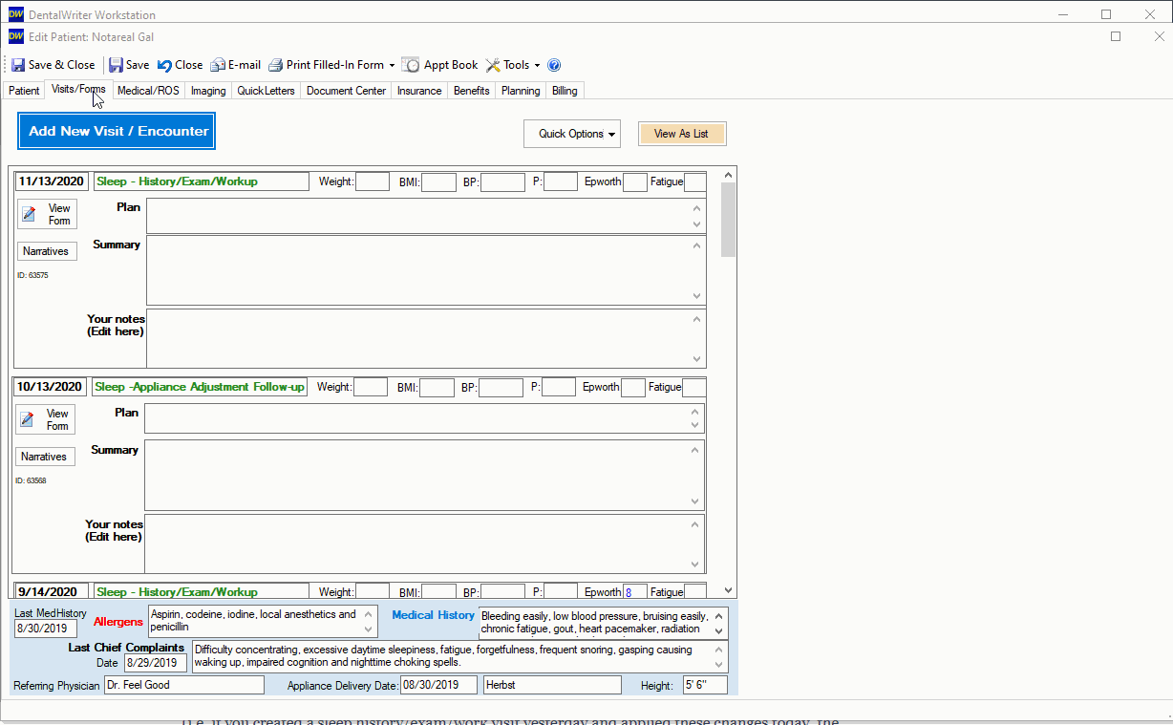Expand the Tools dropdown arrow
Screen dimensions: 1173x725
click(x=537, y=65)
